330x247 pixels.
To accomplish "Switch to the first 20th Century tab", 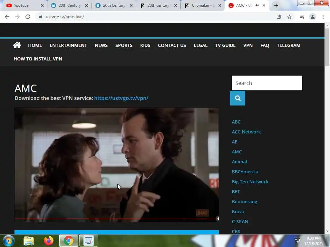I will [x=70, y=5].
